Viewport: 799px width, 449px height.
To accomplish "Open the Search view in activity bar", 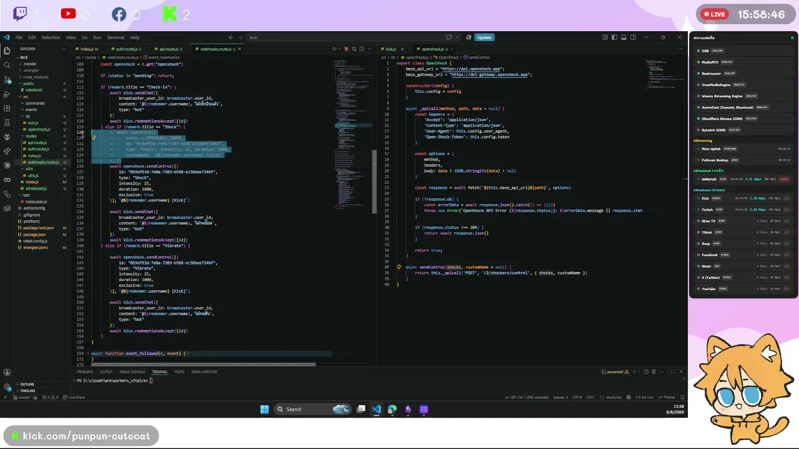I will [x=7, y=65].
